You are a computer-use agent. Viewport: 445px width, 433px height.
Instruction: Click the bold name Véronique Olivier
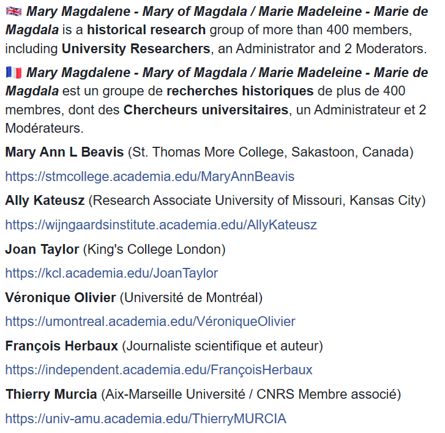click(x=60, y=298)
